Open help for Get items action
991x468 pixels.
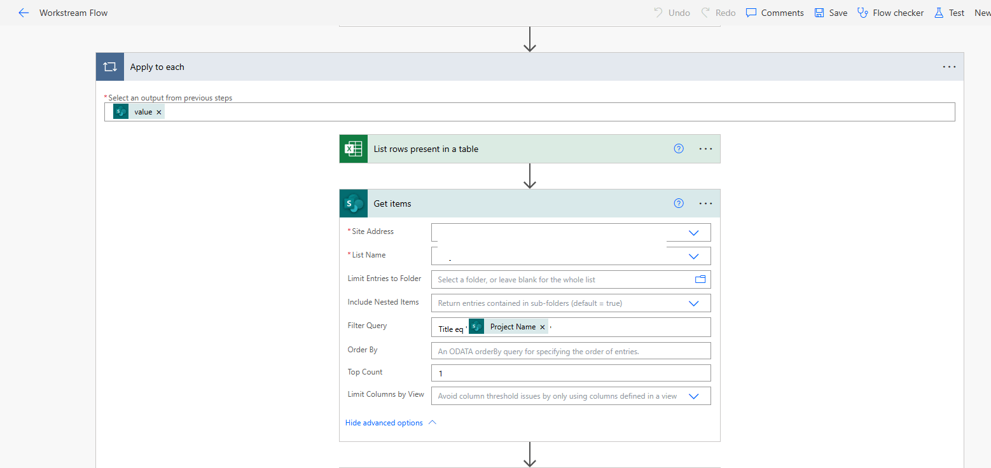pyautogui.click(x=679, y=203)
